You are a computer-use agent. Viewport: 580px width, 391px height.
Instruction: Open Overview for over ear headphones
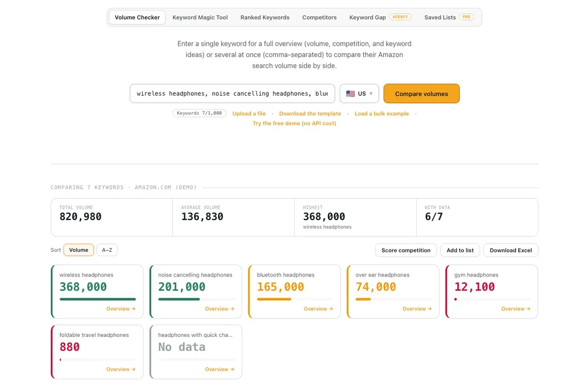pos(417,309)
